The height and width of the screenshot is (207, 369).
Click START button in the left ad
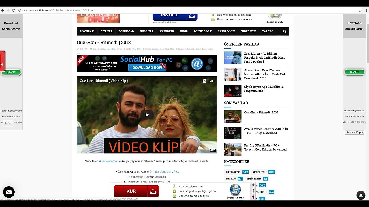point(11,72)
